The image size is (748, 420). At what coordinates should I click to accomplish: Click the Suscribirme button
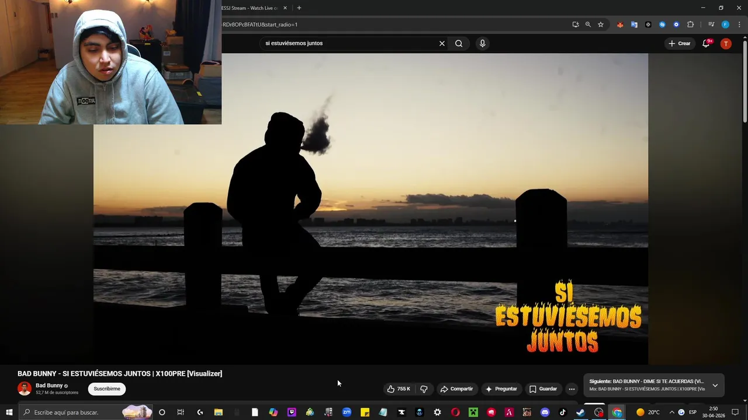coord(107,388)
